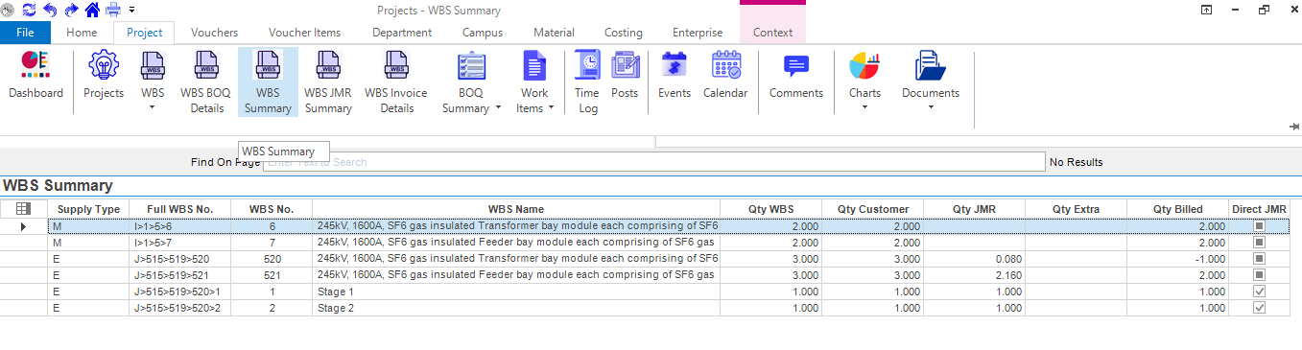Click the undo arrow in the quick access bar
Screen dimensions: 1302x350
(x=51, y=10)
